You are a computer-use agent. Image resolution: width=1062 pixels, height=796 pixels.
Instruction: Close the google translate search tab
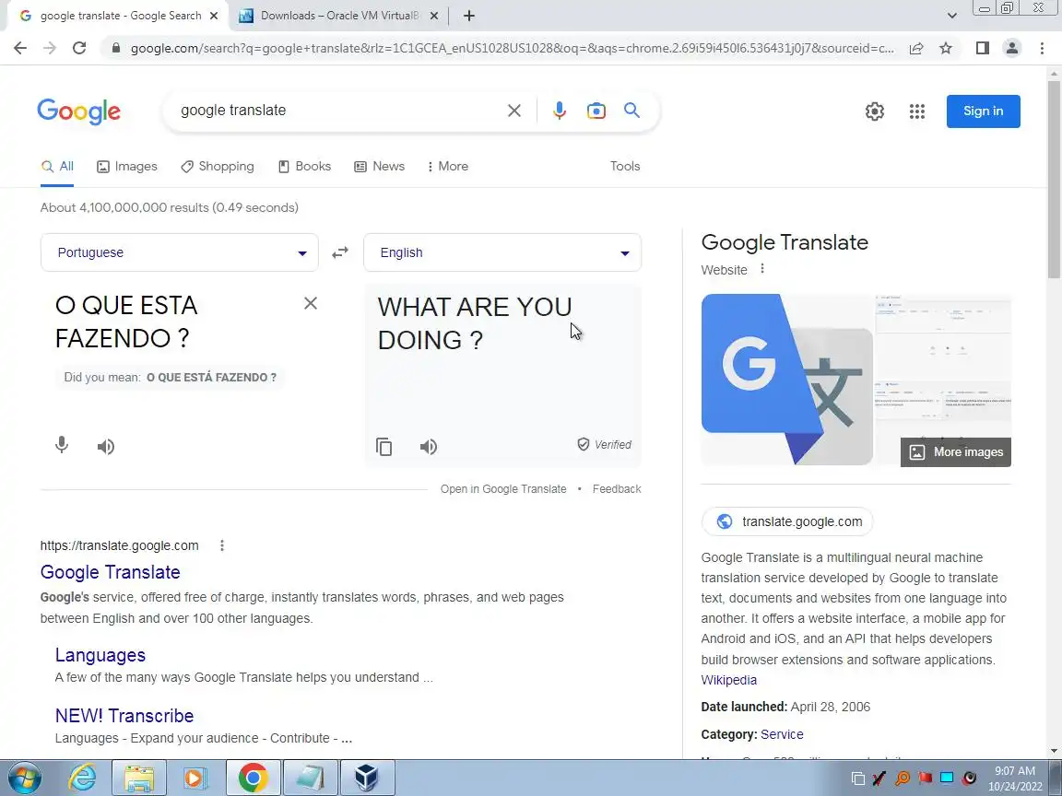pyautogui.click(x=214, y=16)
